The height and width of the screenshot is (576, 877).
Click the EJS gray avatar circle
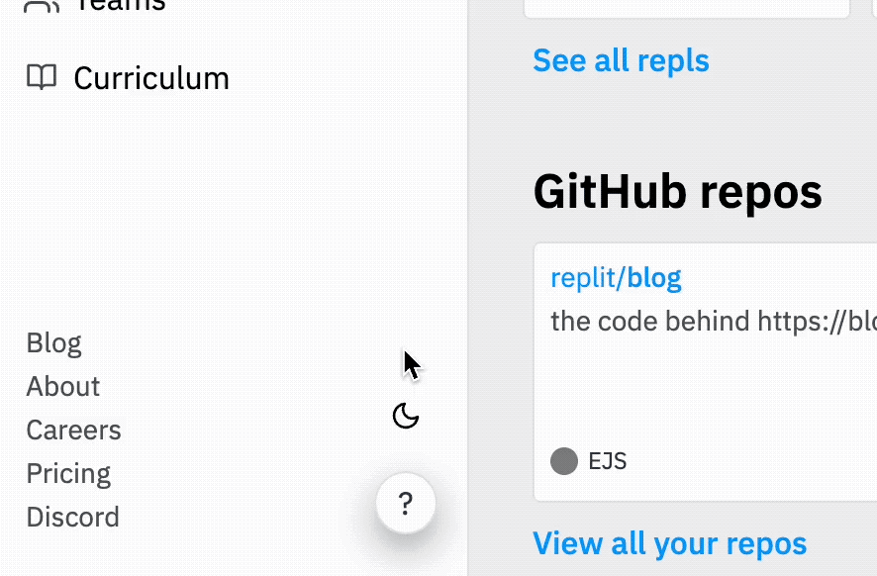pyautogui.click(x=564, y=461)
